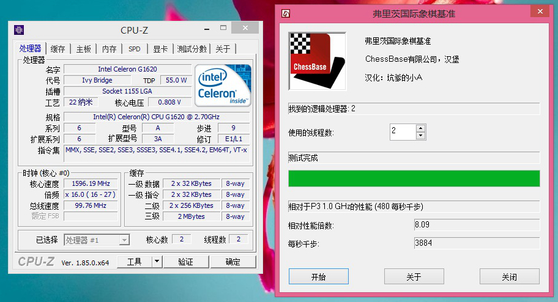Click the 找到的逻辑处理器: 2 field
558x302 pixels.
414,109
